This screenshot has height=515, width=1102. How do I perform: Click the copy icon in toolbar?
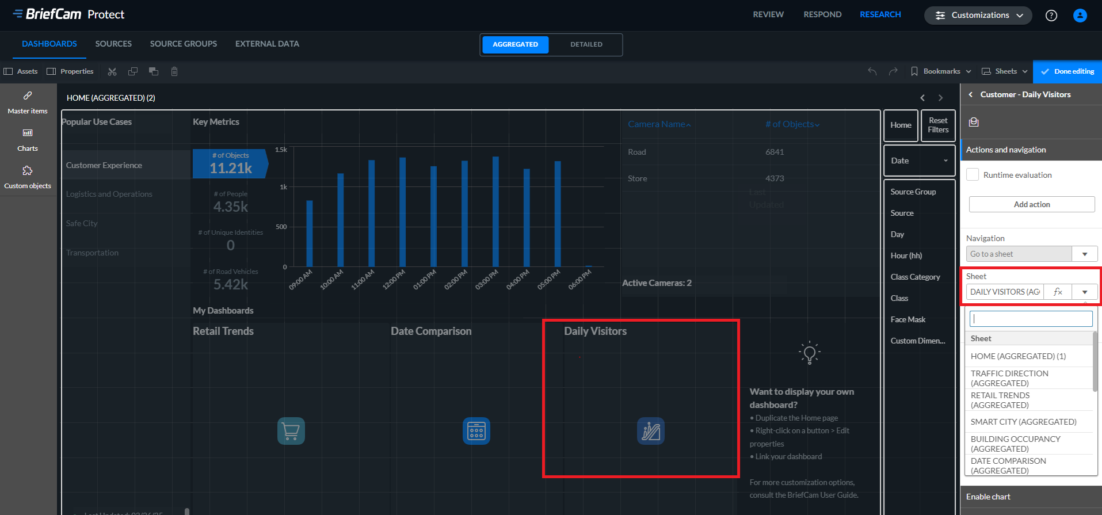pos(133,71)
